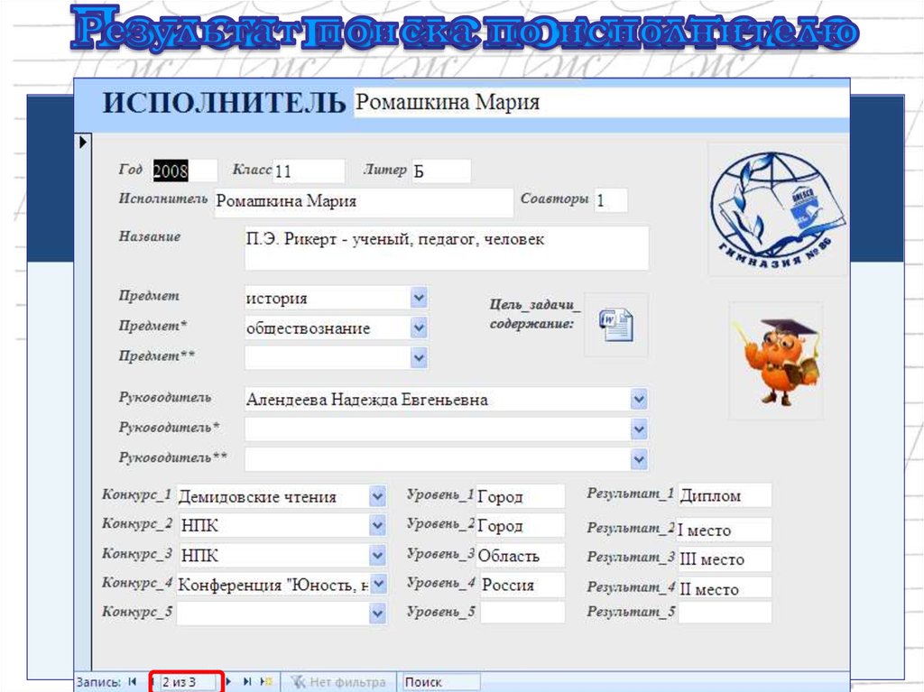Open the empty 'Руководитель**' dropdown arrow
The height and width of the screenshot is (692, 924).
pos(639,459)
